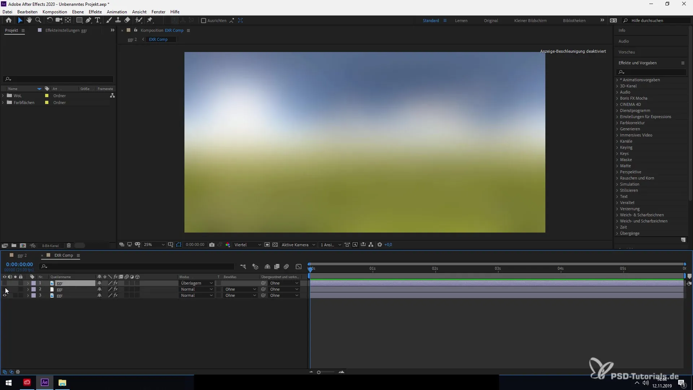Image resolution: width=693 pixels, height=390 pixels.
Task: Select the Pen tool
Action: click(x=88, y=20)
